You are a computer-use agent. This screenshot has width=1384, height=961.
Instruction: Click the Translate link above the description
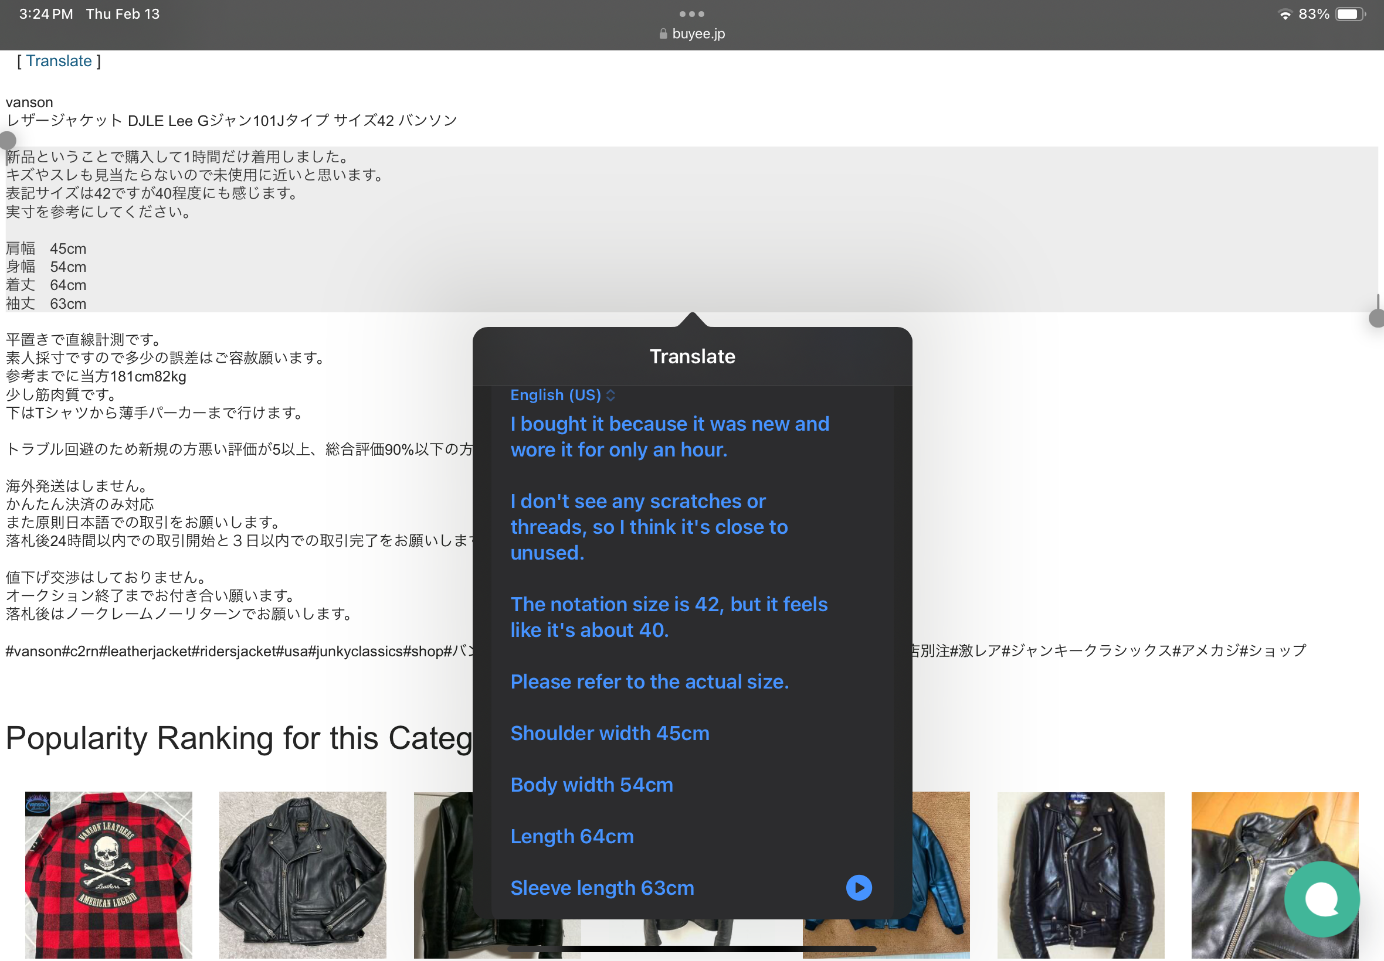pyautogui.click(x=59, y=61)
